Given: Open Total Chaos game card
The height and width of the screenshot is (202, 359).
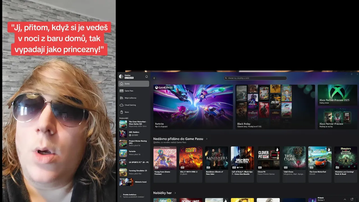Looking at the screenshot, I should tap(294, 164).
